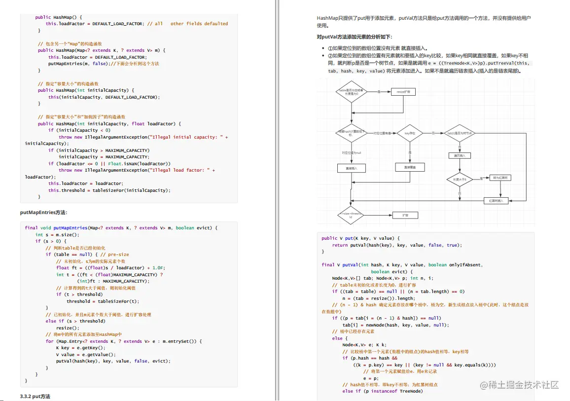The height and width of the screenshot is (401, 570).
Task: Click "Node<K,V>[] tab; Node<K,V> p; int n, i;" line
Action: [383, 278]
